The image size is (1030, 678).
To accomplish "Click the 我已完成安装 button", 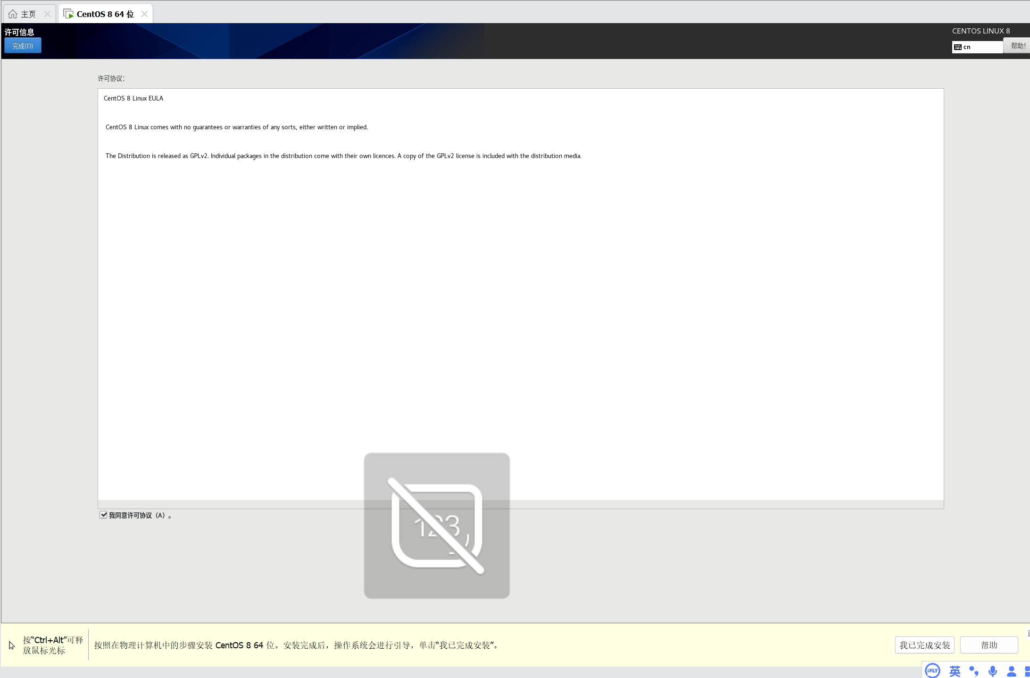I will click(x=924, y=645).
